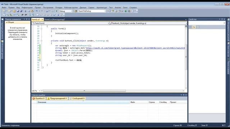Click the Paste clipboard icon
This screenshot has width=230, height=129.
32,11
